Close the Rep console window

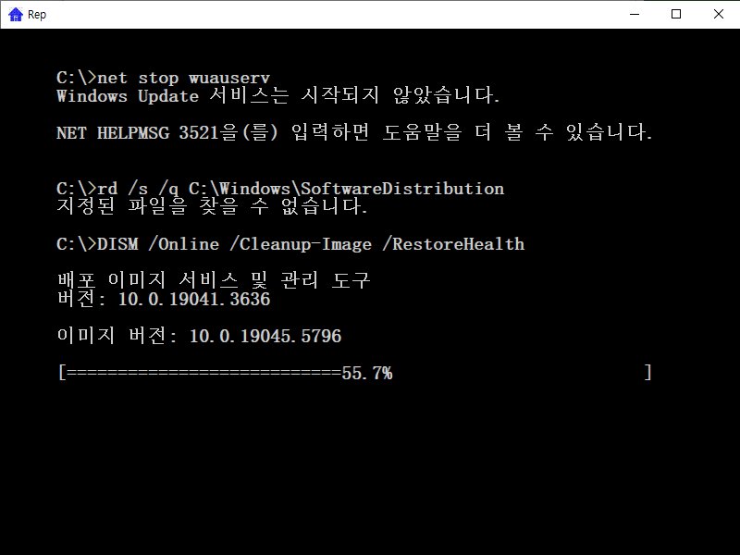point(719,14)
